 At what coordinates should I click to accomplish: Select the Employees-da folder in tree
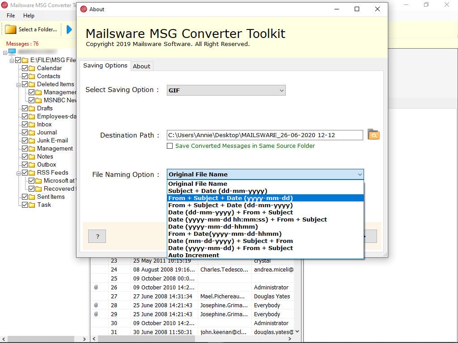pyautogui.click(x=56, y=117)
